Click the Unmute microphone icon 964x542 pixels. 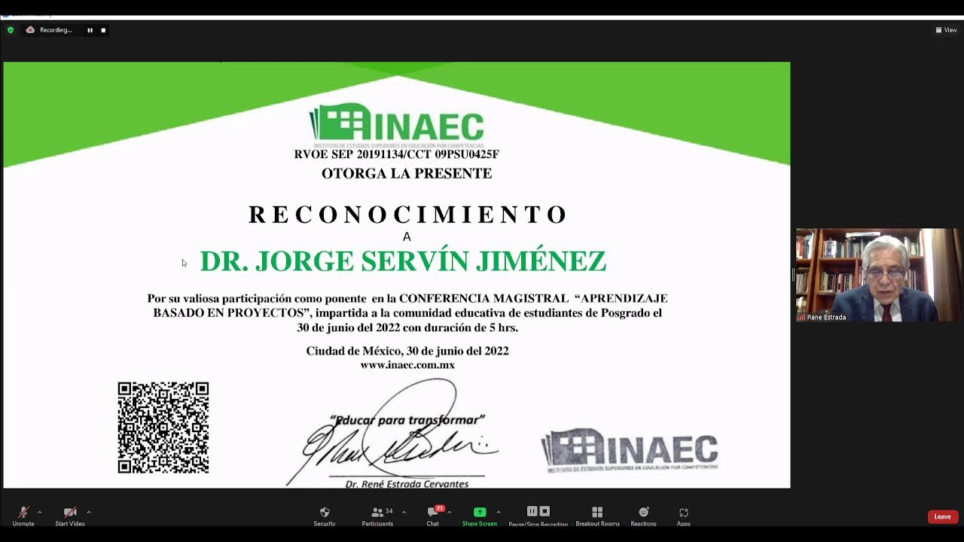point(23,512)
